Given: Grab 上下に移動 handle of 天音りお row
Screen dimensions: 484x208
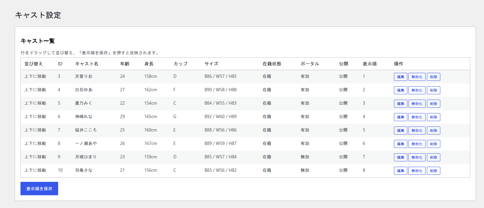Looking at the screenshot, I should (x=35, y=76).
